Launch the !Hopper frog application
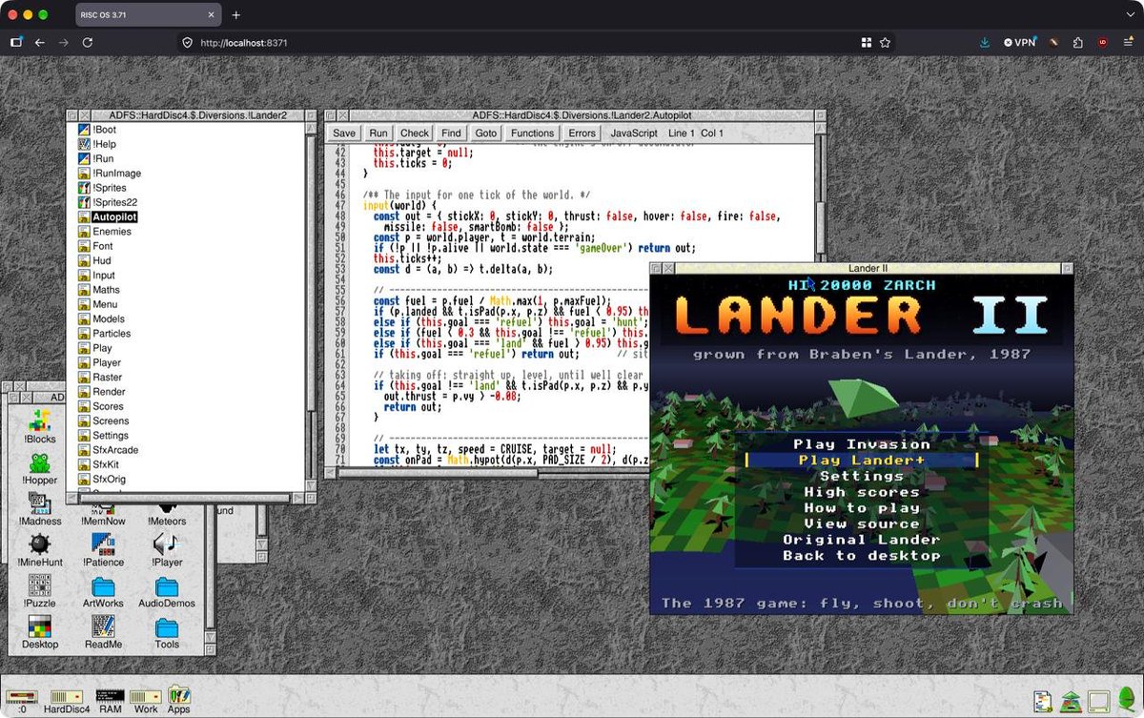This screenshot has width=1144, height=718. point(40,467)
